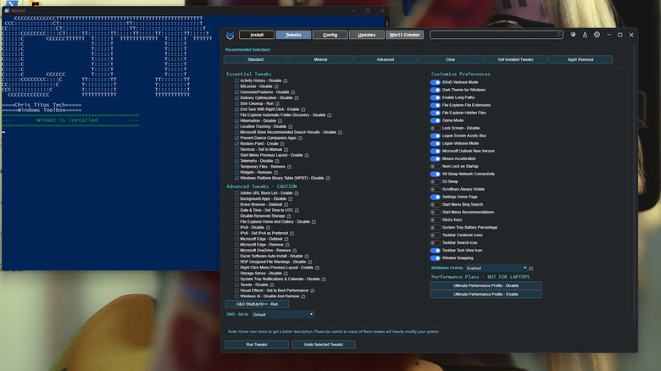Click Get Installed Tweaks button
The width and height of the screenshot is (661, 371).
[x=515, y=59]
